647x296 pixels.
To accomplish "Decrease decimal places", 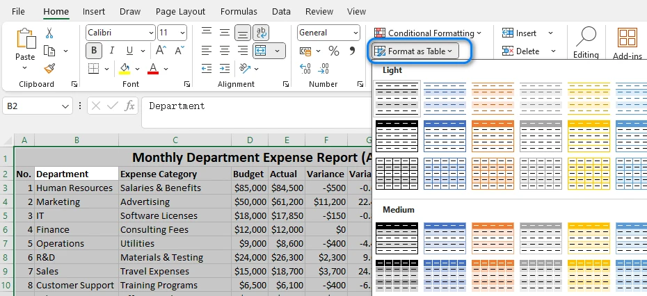I will pos(324,68).
